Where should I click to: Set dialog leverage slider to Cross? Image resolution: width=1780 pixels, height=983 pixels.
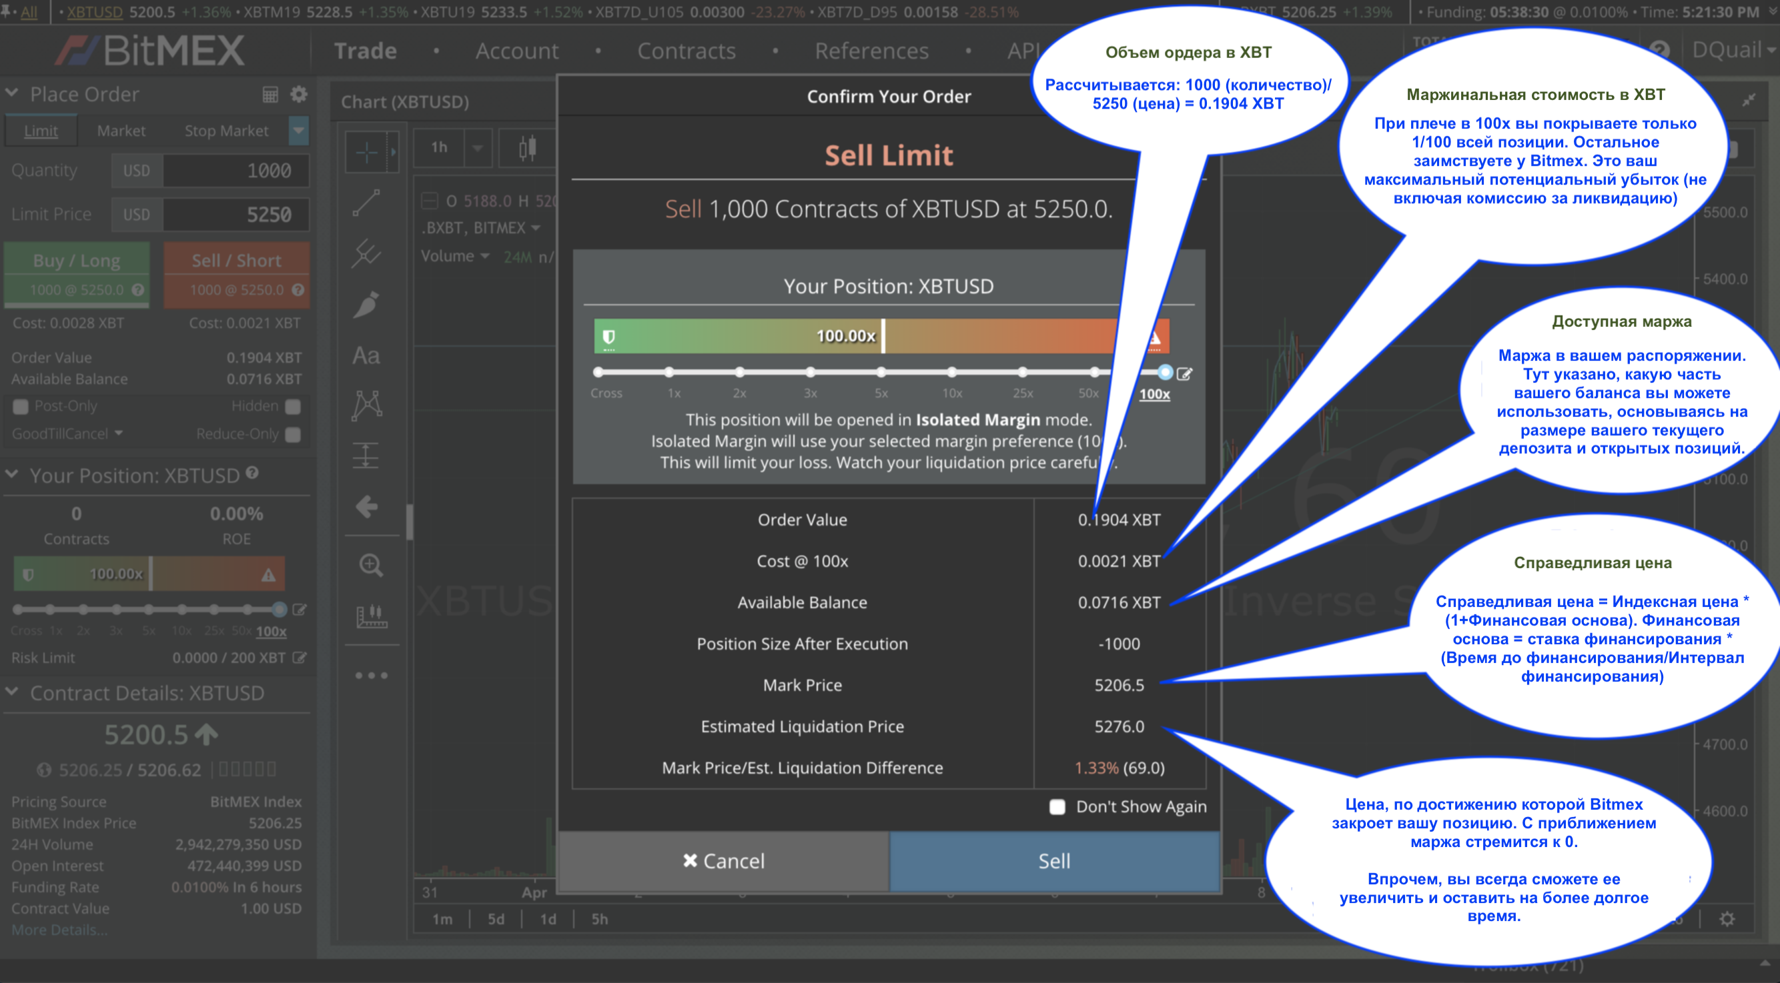tap(598, 373)
